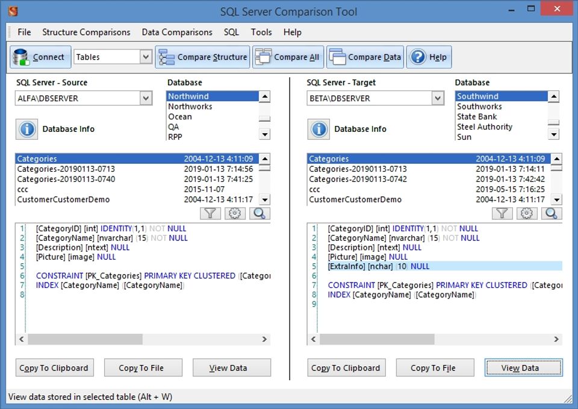Click highlighted [ExtraInfo] line in target script

pos(444,266)
